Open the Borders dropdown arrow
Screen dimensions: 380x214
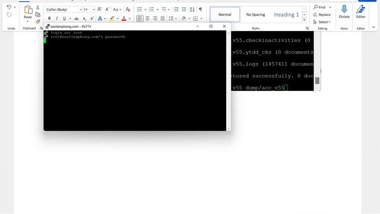click(x=201, y=18)
